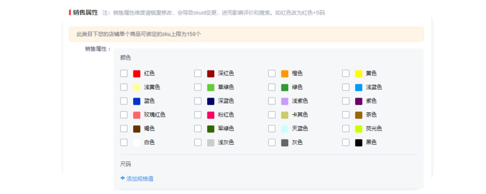Viewport: 486px width, 194px height.
Task: Click the 销售属性 section heading
Action: 85,13
